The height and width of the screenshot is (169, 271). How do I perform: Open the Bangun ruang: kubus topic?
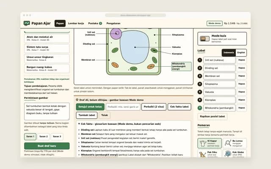pos(47,68)
